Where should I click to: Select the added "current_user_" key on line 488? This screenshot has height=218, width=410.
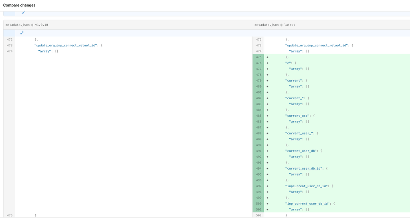300,133
